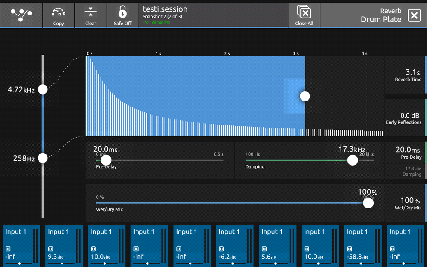This screenshot has height=267, width=427.
Task: Click the grid icon on the 10.0 dB Input 1 strip
Action: click(93, 249)
